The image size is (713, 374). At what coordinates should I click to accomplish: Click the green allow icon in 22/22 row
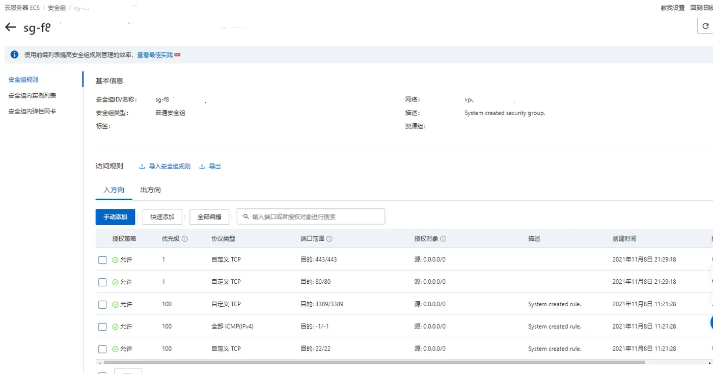115,349
